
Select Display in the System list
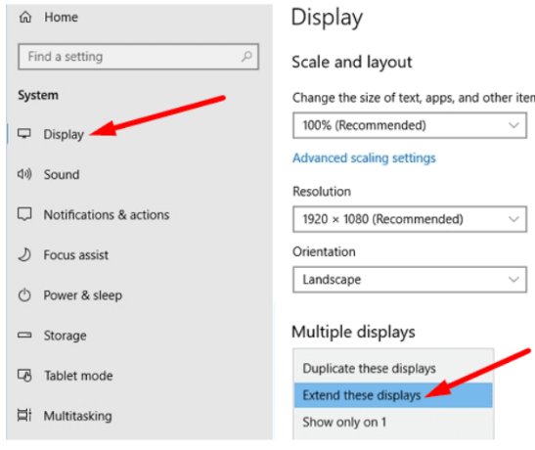(x=64, y=134)
